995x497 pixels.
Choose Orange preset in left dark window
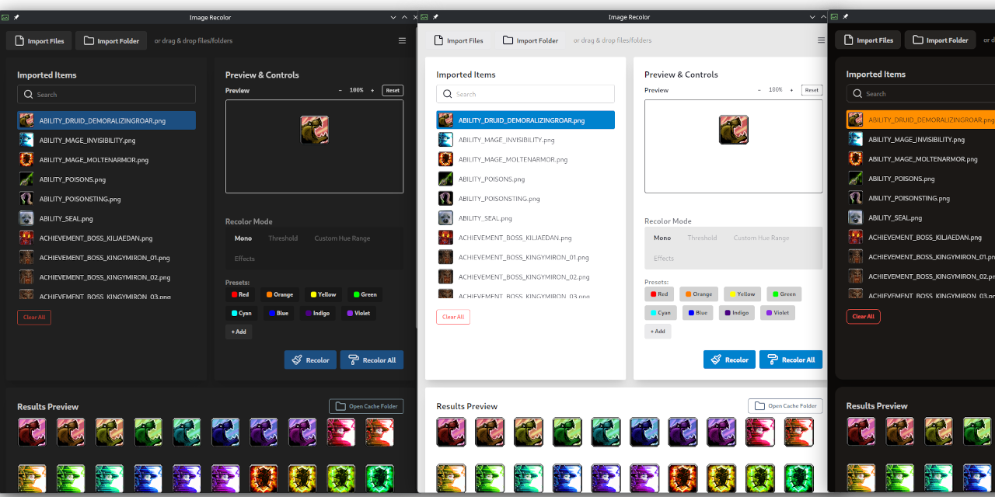pyautogui.click(x=280, y=294)
